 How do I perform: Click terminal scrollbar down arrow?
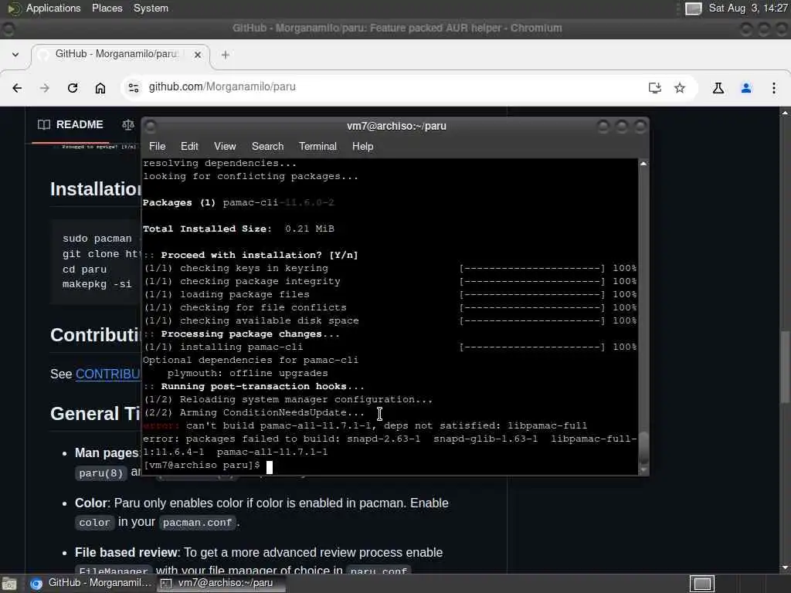pos(643,470)
